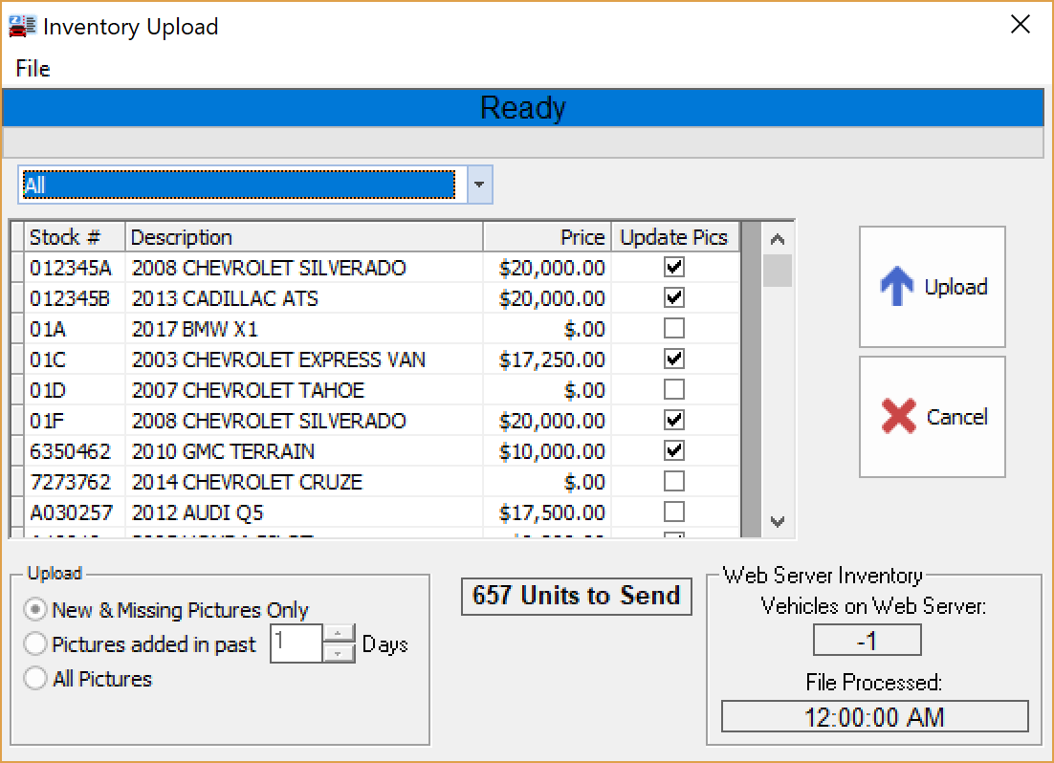Click the red Cancel X icon
Viewport: 1054px width, 763px height.
click(x=900, y=417)
